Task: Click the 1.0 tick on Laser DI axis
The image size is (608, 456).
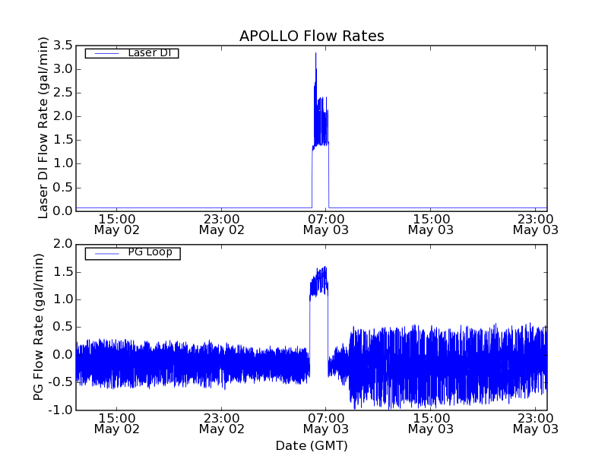Action: (x=63, y=163)
